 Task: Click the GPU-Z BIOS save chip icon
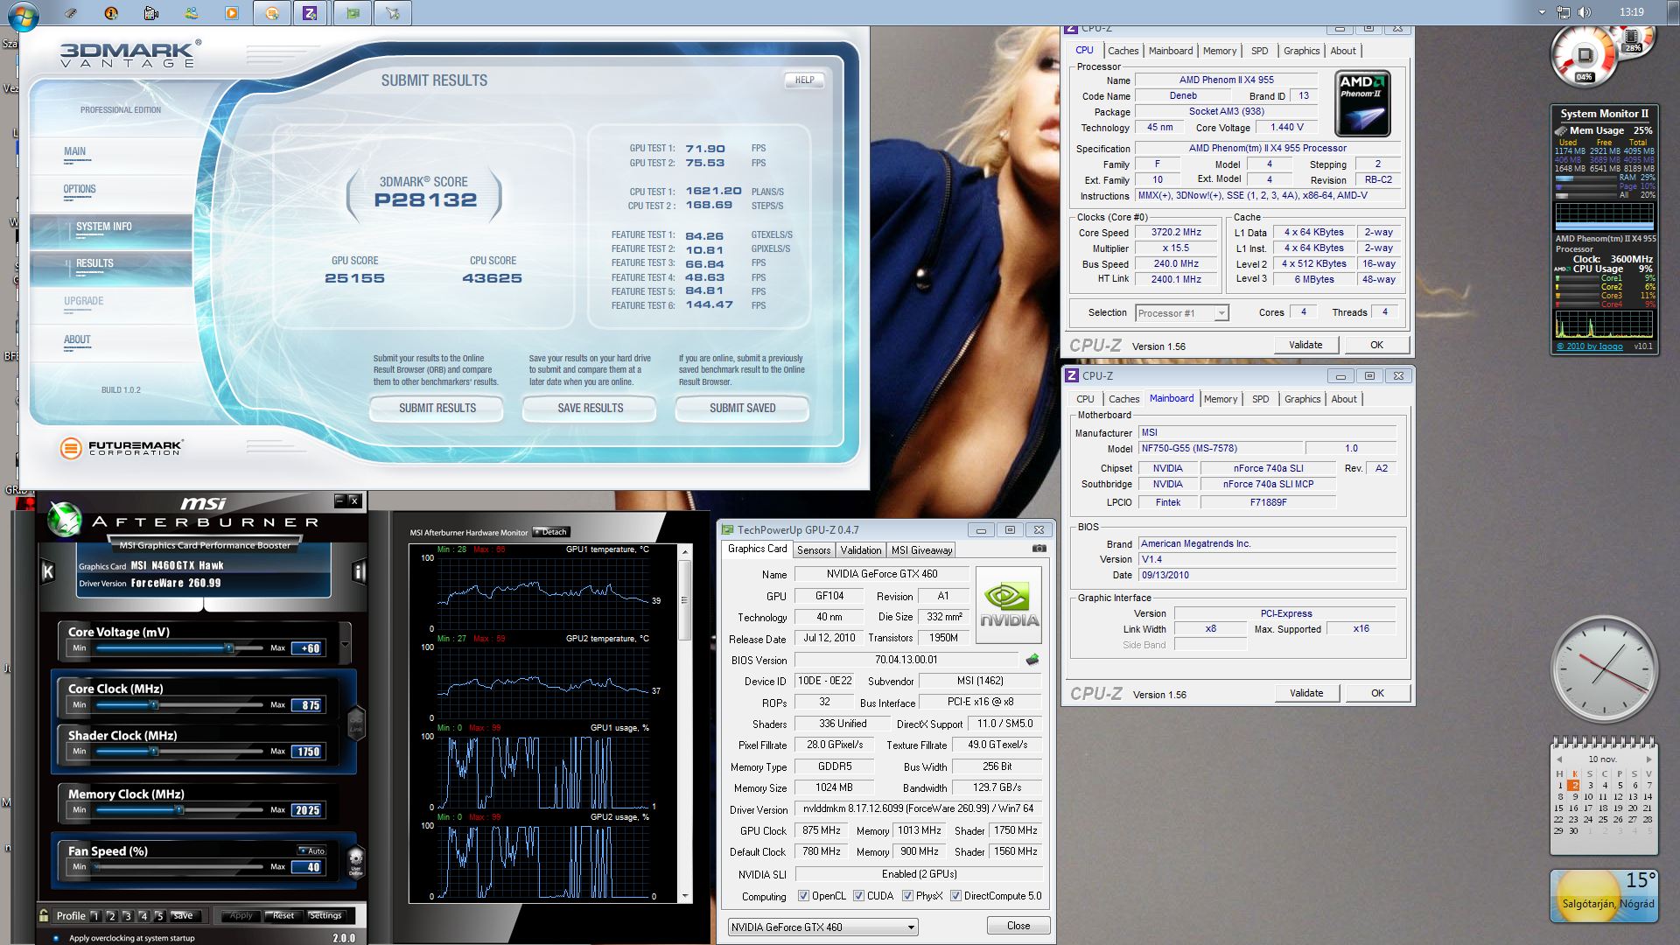point(1032,660)
